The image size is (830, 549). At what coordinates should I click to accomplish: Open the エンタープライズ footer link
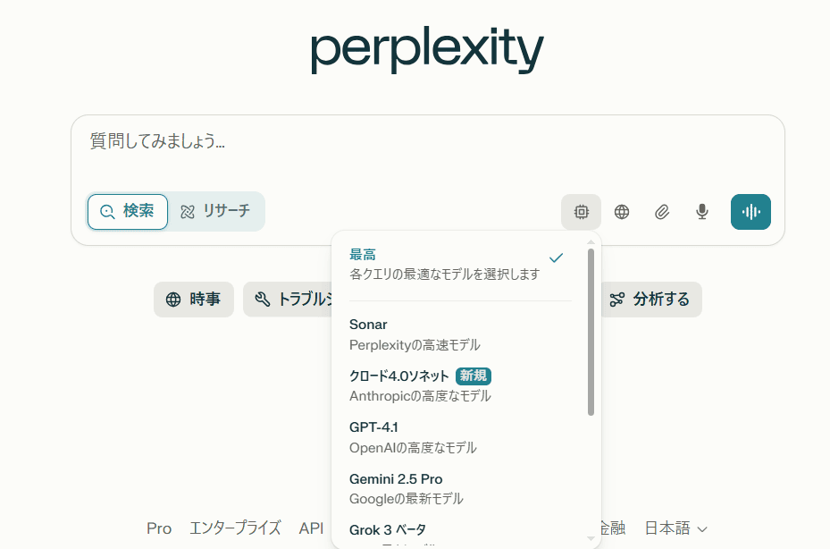point(235,528)
